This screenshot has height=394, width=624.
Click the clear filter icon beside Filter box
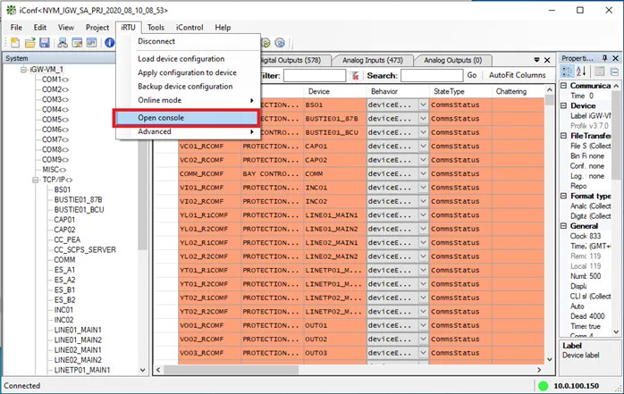pos(355,76)
